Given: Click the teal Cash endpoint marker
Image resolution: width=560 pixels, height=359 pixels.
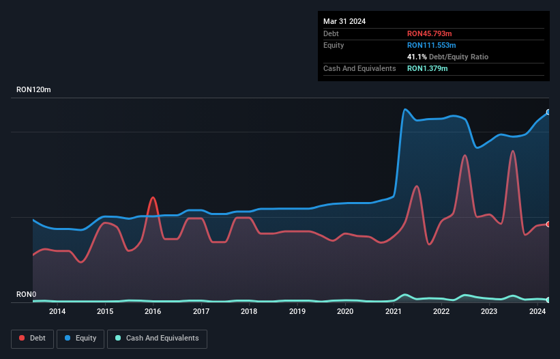Looking at the screenshot, I should point(548,300).
